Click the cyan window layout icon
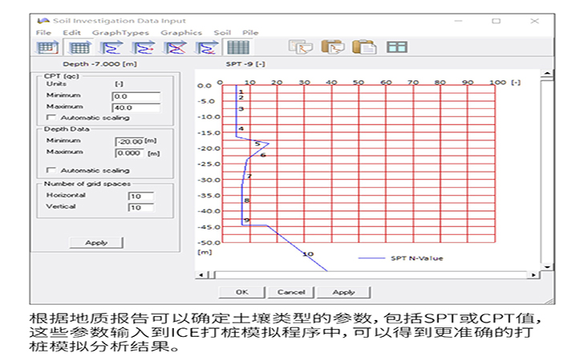 (x=396, y=47)
